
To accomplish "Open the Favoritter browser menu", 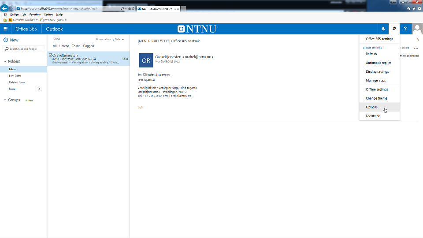I will tap(35, 15).
